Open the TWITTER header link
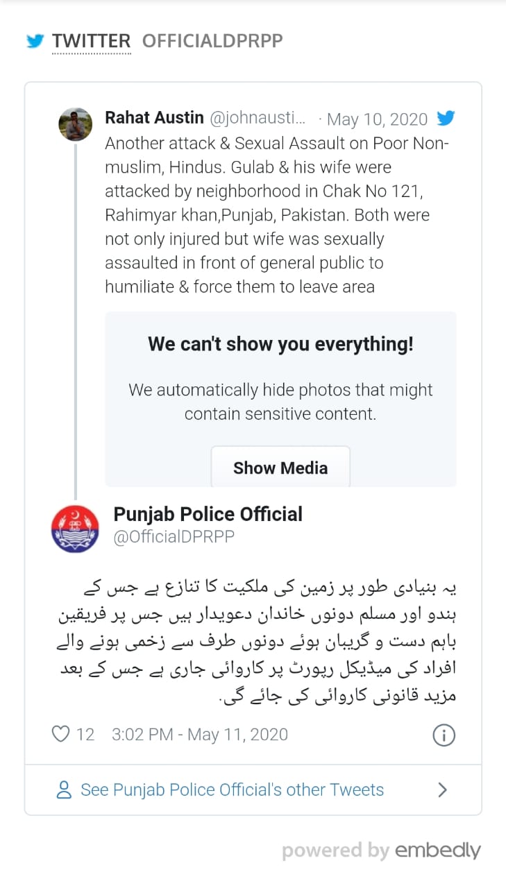 (x=91, y=42)
